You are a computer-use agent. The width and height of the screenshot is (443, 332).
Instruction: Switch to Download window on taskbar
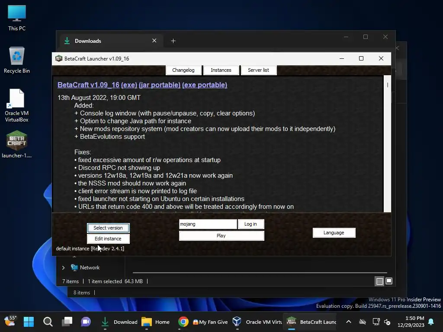click(119, 322)
